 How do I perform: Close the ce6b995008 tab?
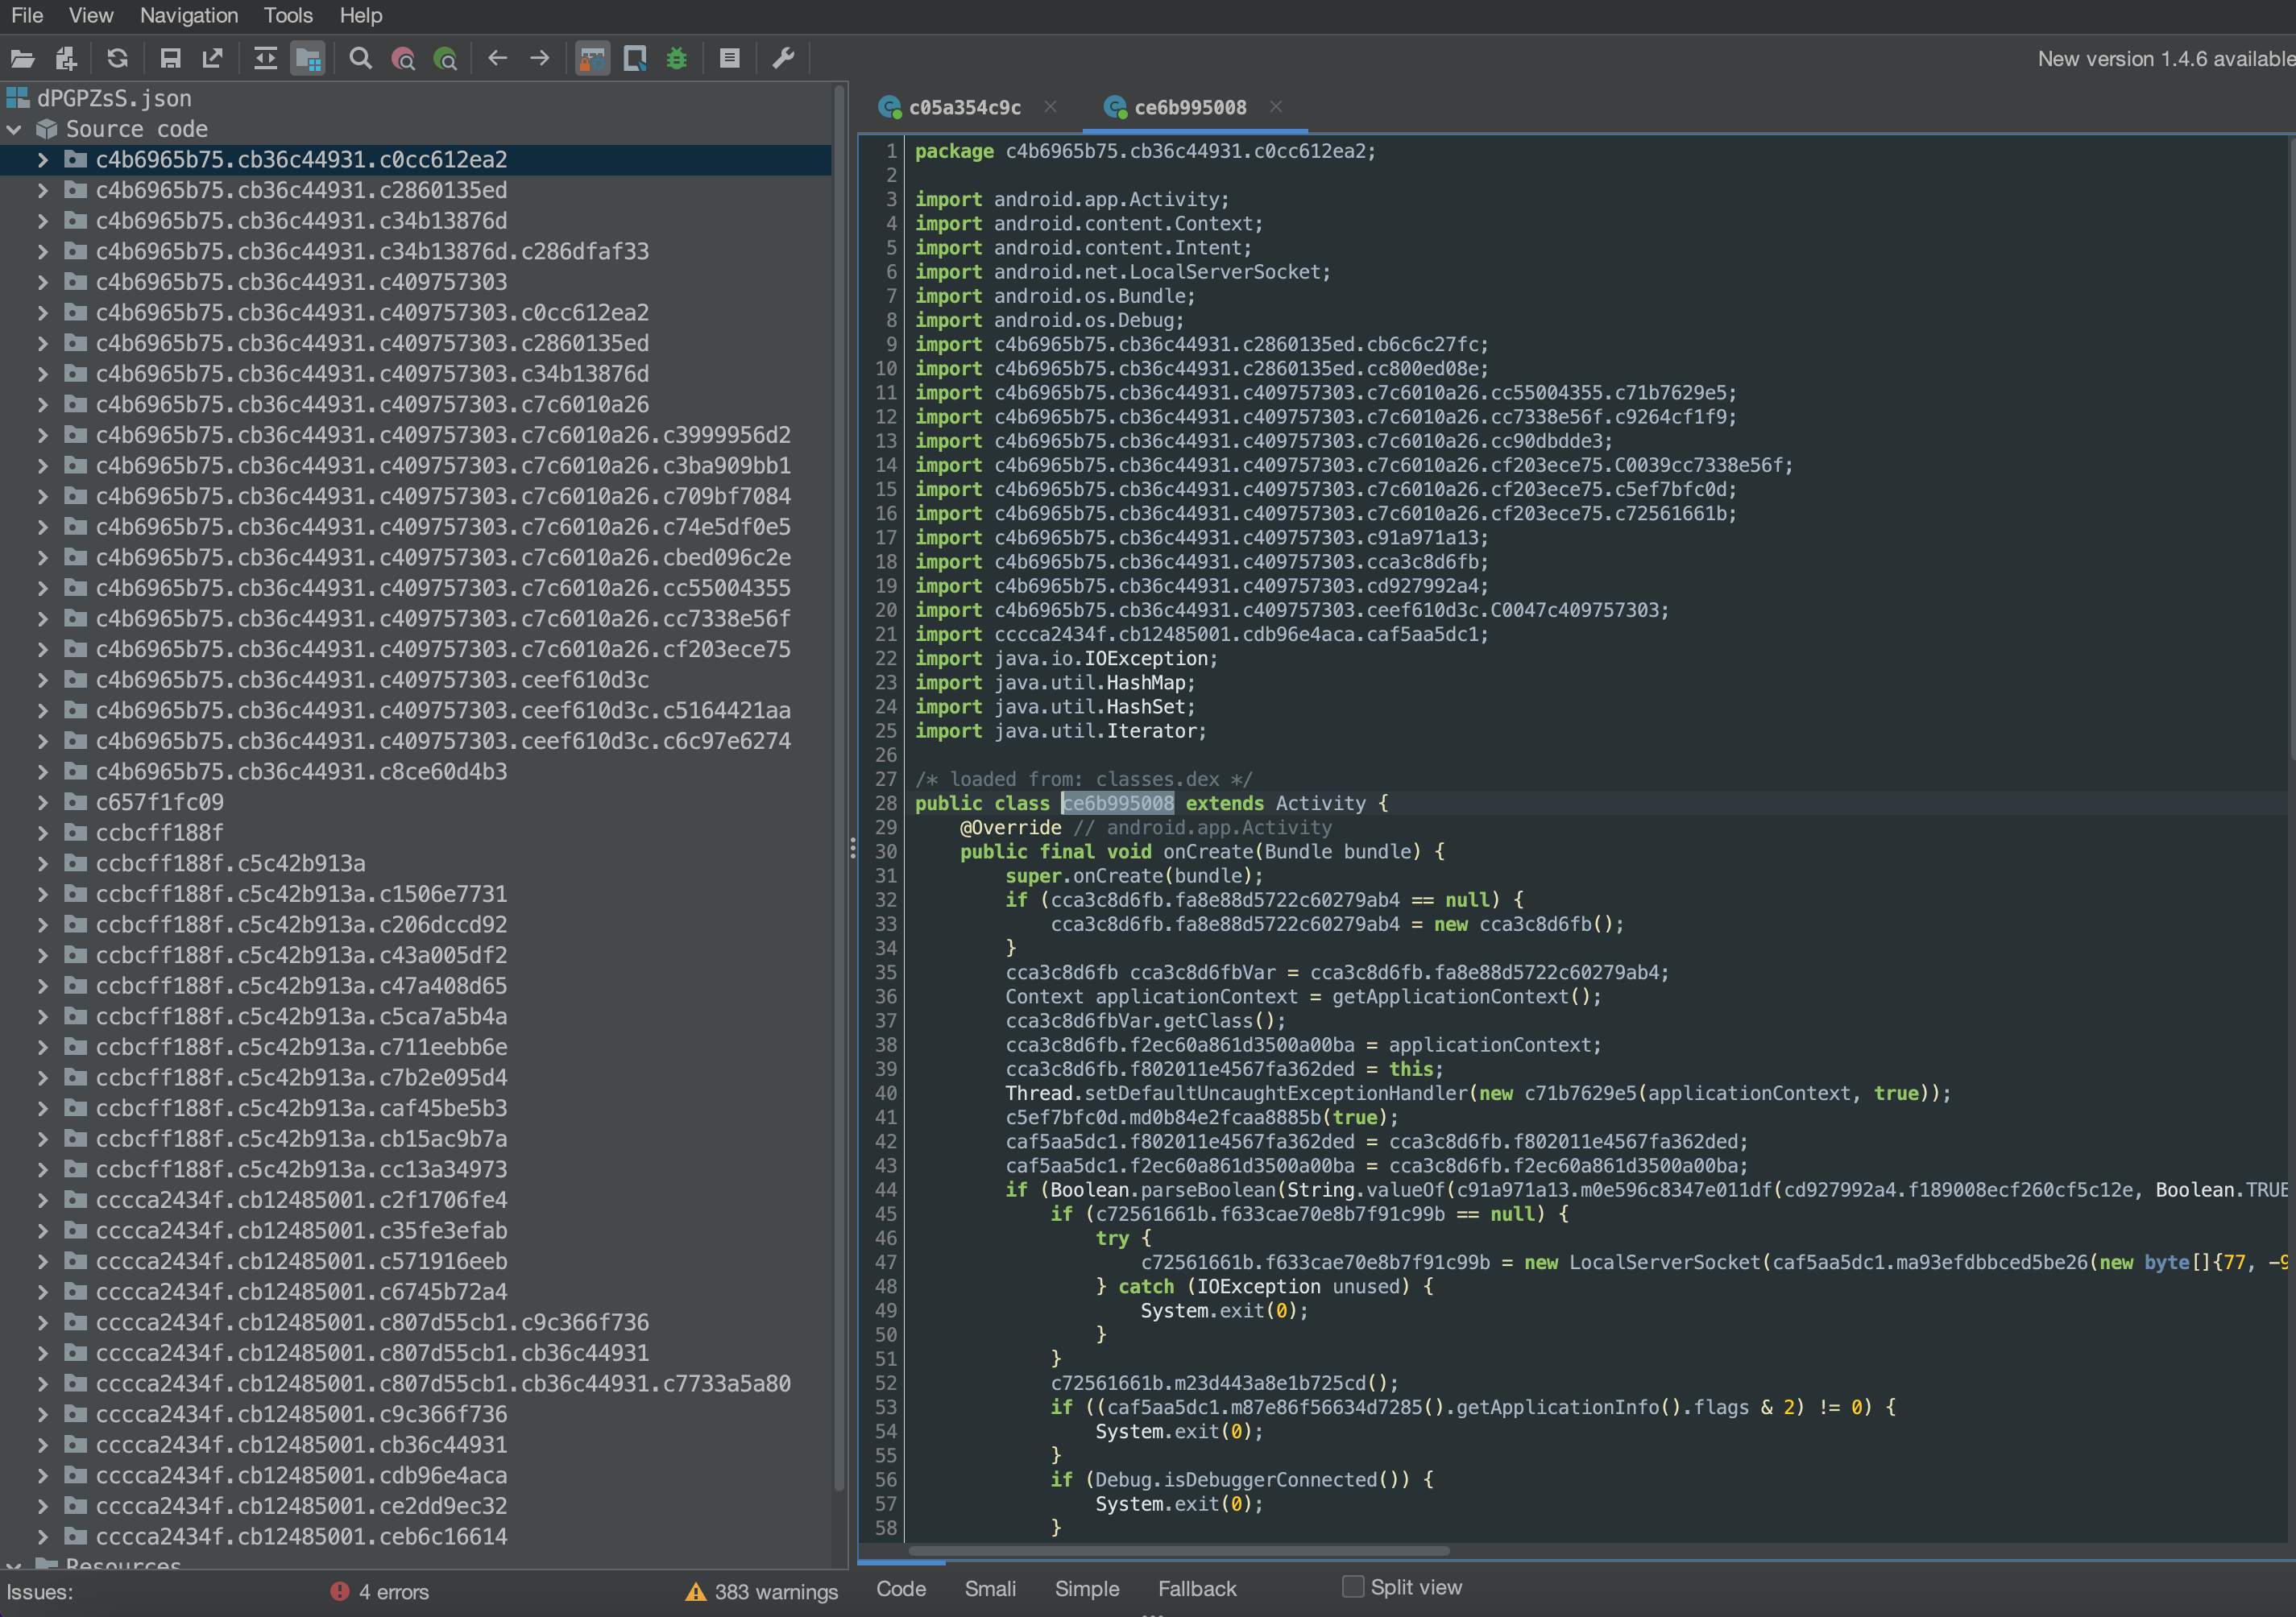click(x=1276, y=106)
